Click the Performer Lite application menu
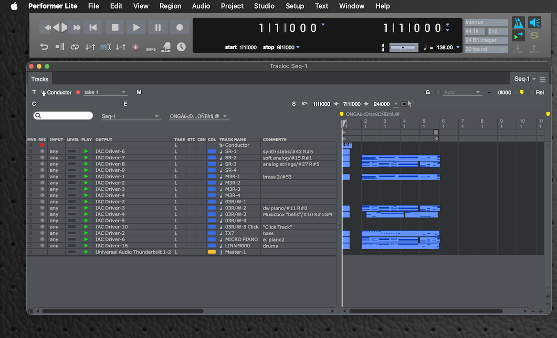Image resolution: width=557 pixels, height=338 pixels. 52,6
